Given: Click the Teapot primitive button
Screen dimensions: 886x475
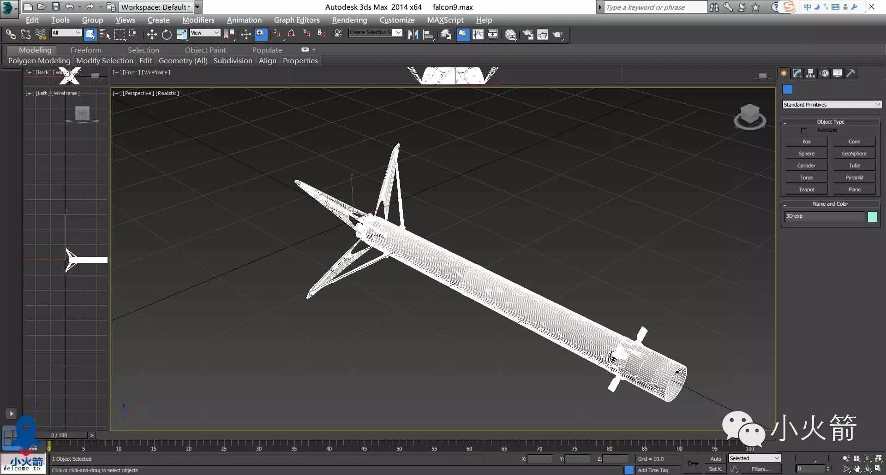Looking at the screenshot, I should click(806, 190).
